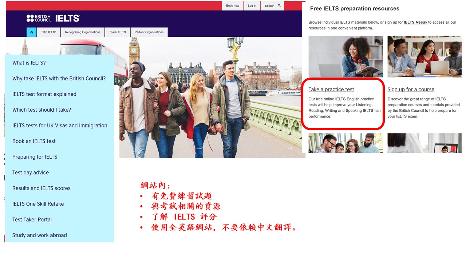The width and height of the screenshot is (466, 262).
Task: Open the Preparing for IELTS link
Action: click(x=35, y=157)
